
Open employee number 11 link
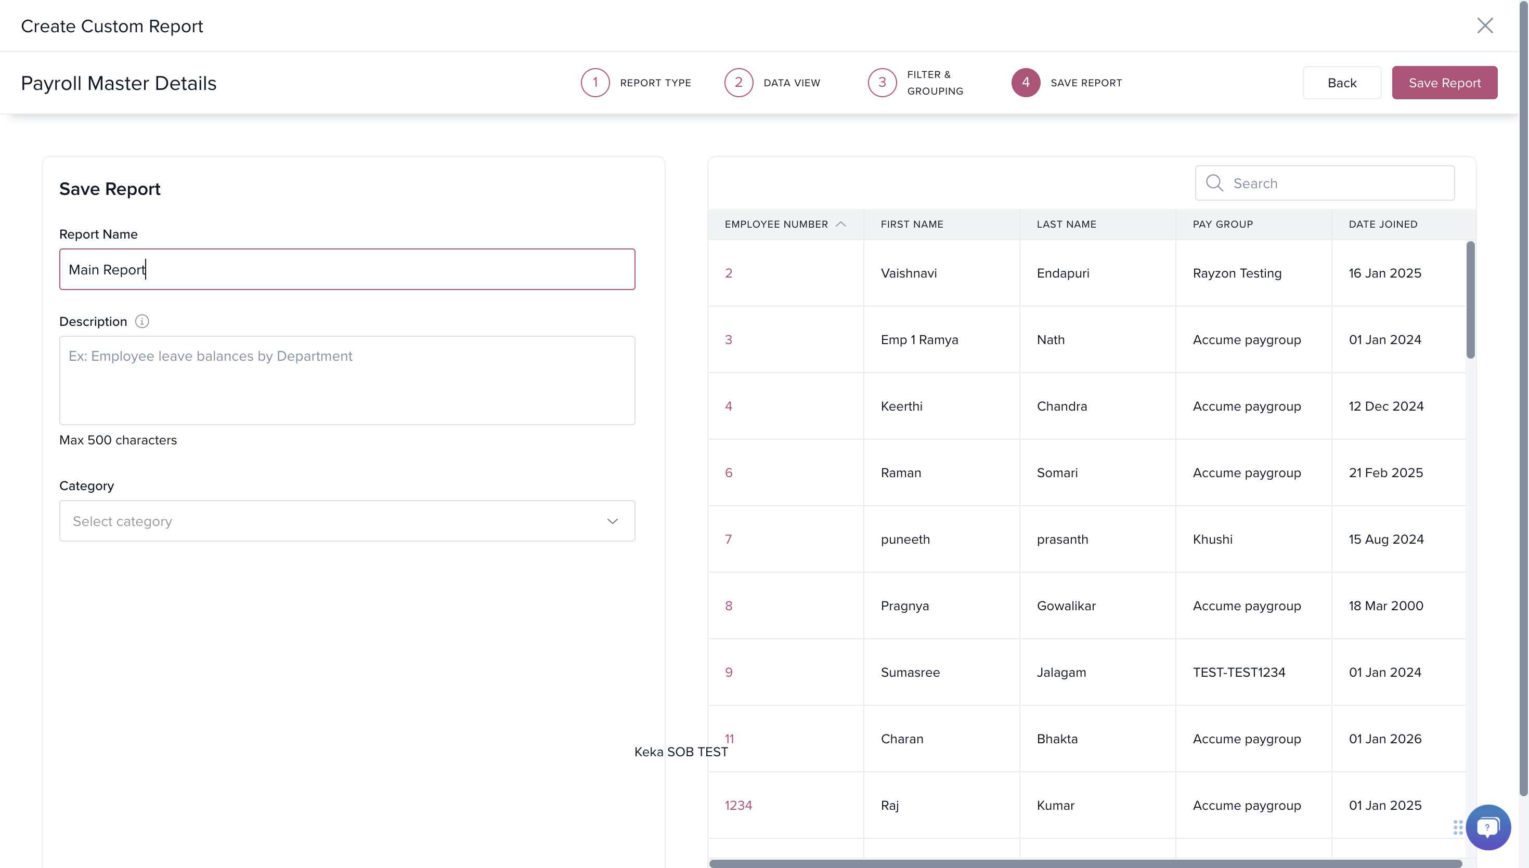pos(729,739)
